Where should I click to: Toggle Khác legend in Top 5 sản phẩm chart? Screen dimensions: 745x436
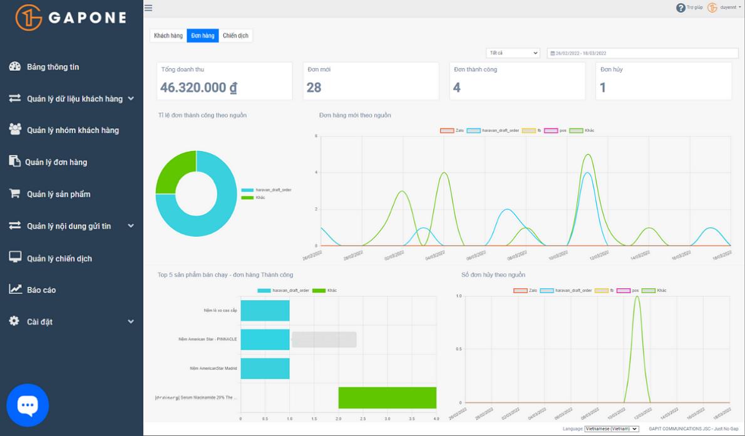click(x=319, y=291)
